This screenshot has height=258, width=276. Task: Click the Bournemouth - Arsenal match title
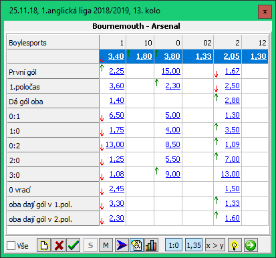(x=136, y=26)
